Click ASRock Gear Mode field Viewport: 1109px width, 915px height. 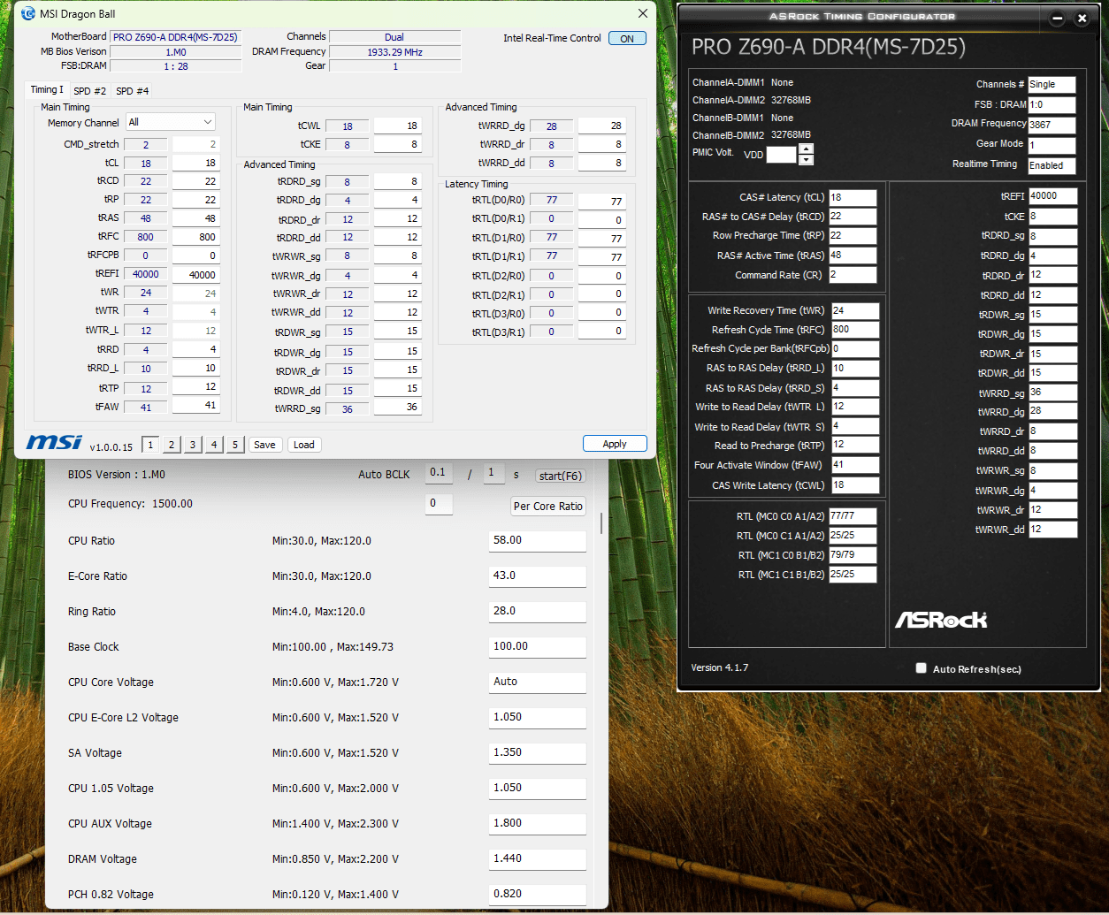click(1052, 145)
